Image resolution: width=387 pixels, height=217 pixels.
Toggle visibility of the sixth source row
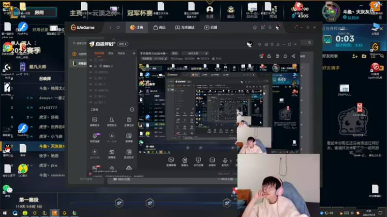click(90, 90)
